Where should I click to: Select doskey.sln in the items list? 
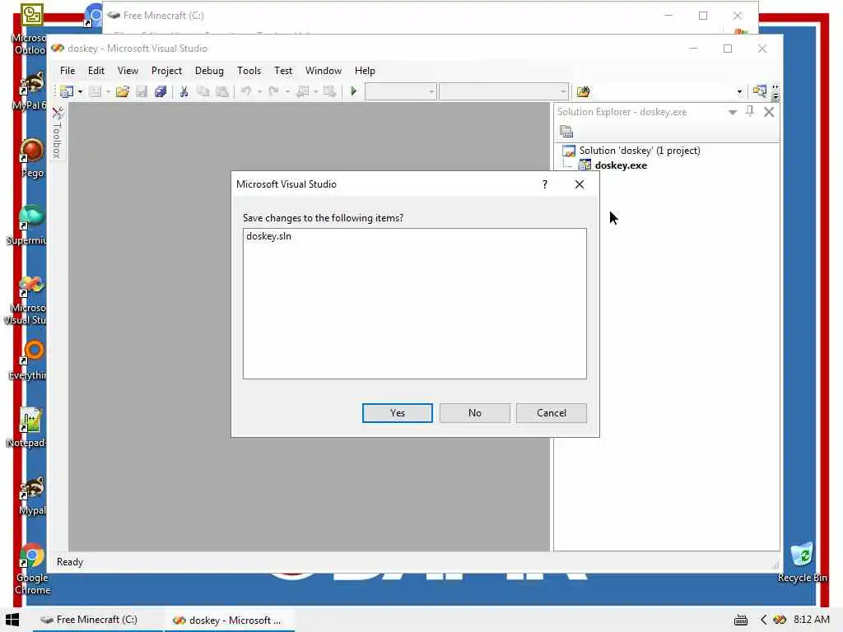coord(269,236)
